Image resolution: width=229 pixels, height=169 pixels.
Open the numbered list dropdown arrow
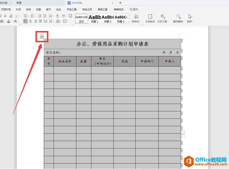35,16
